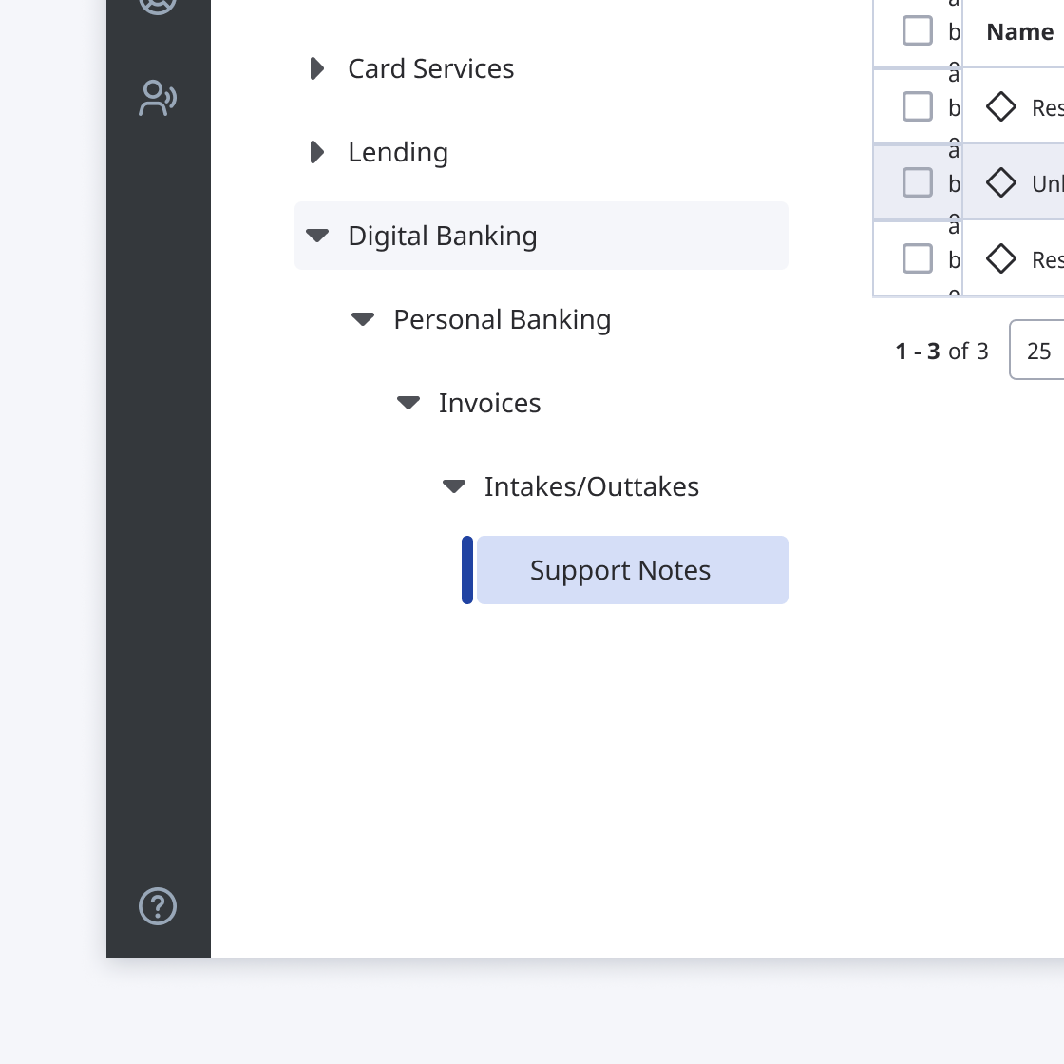Screen dimensions: 1064x1064
Task: Click the diamond icon in highlighted second row
Action: click(1001, 182)
